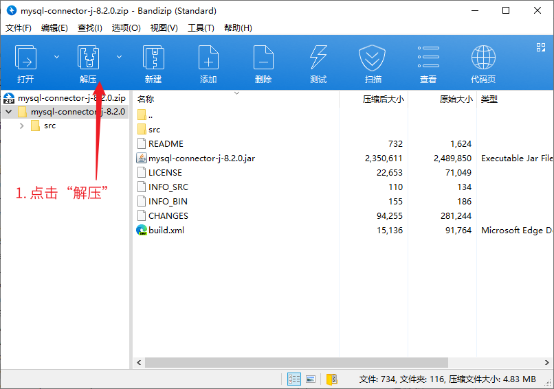Collapse the mysql-connector-j-8.2.0 tree node

8,111
